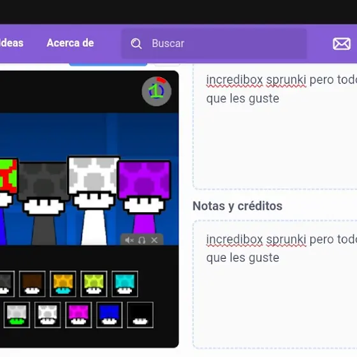Select the magenta mushroom character icon
357x357 pixels.
click(78, 315)
